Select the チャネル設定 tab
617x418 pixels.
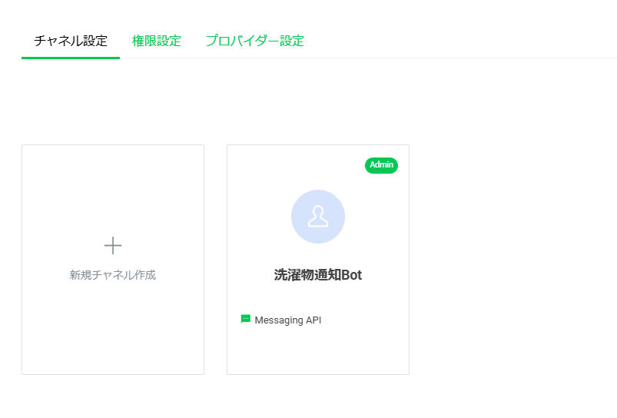[71, 41]
